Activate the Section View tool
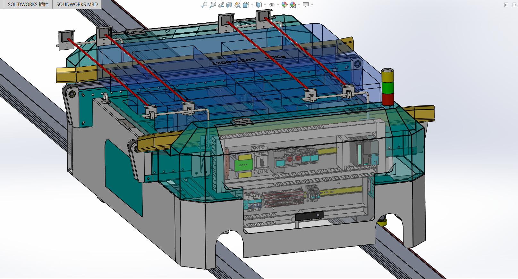 tap(229, 5)
